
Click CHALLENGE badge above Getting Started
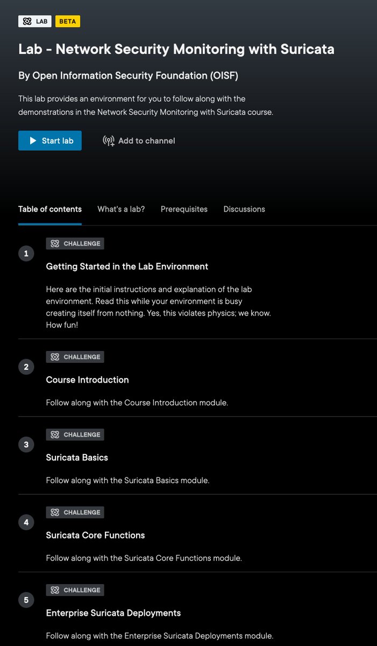tap(75, 244)
